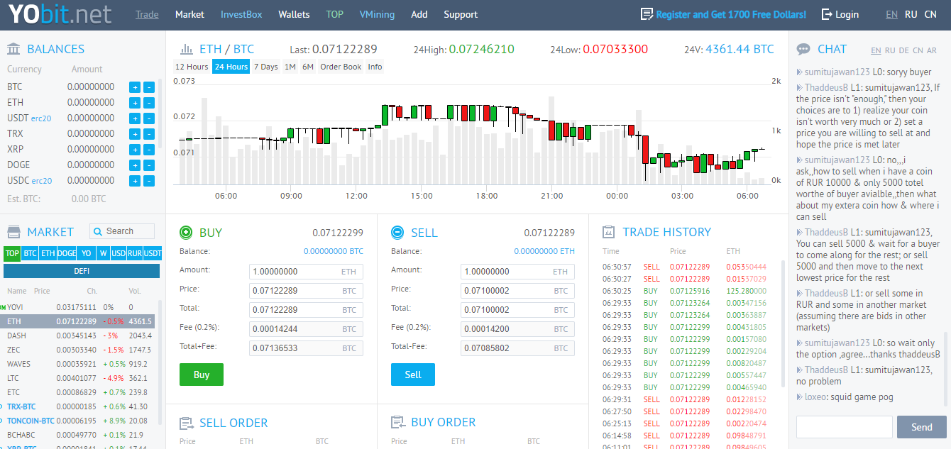Select the 7 Days chart interval
This screenshot has height=449, width=951.
(265, 67)
